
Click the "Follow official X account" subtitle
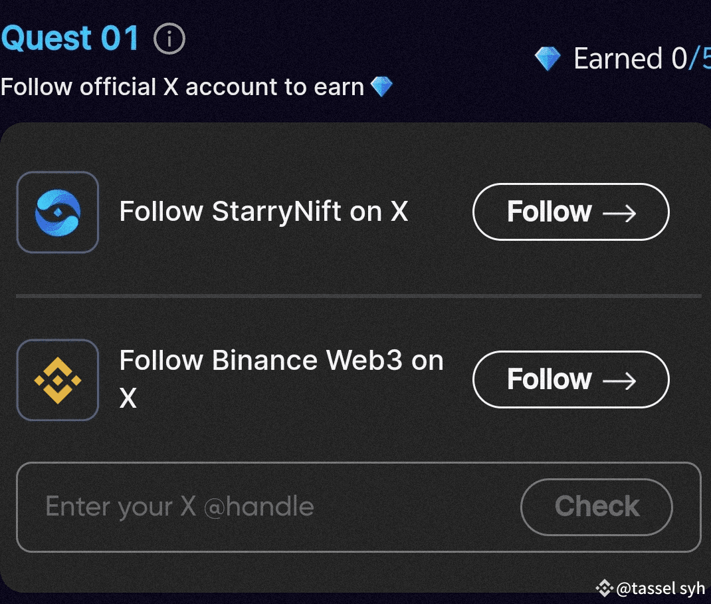pyautogui.click(x=182, y=87)
